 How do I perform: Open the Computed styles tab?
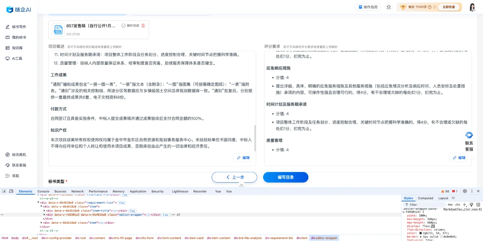click(426, 198)
